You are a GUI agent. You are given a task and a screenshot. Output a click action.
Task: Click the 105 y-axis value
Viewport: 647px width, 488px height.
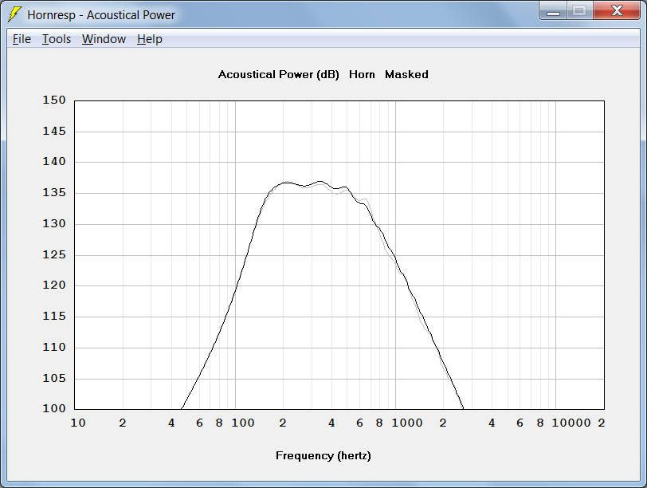(54, 378)
